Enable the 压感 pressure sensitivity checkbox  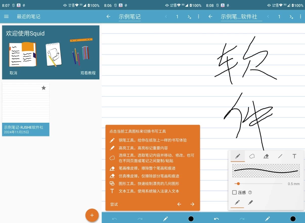coord(234,192)
